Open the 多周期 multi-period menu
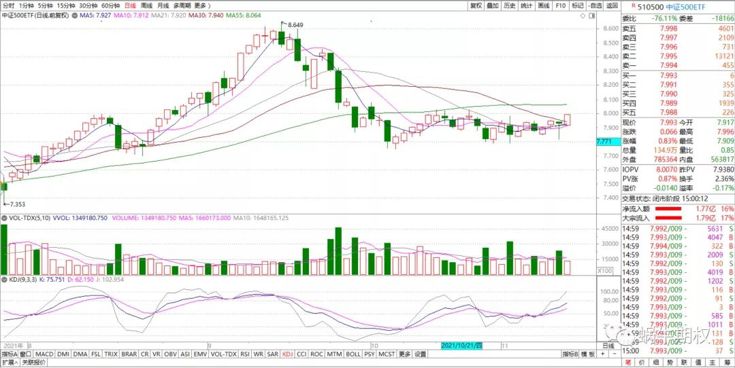The image size is (735, 368). 180,5
